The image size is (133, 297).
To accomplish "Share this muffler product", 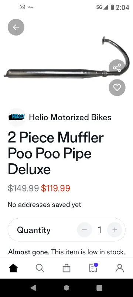I will (x=117, y=68).
